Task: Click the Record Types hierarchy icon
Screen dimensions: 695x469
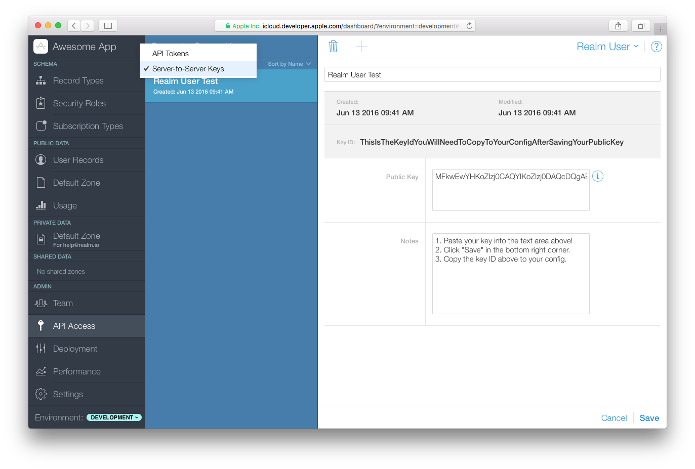Action: pos(41,80)
